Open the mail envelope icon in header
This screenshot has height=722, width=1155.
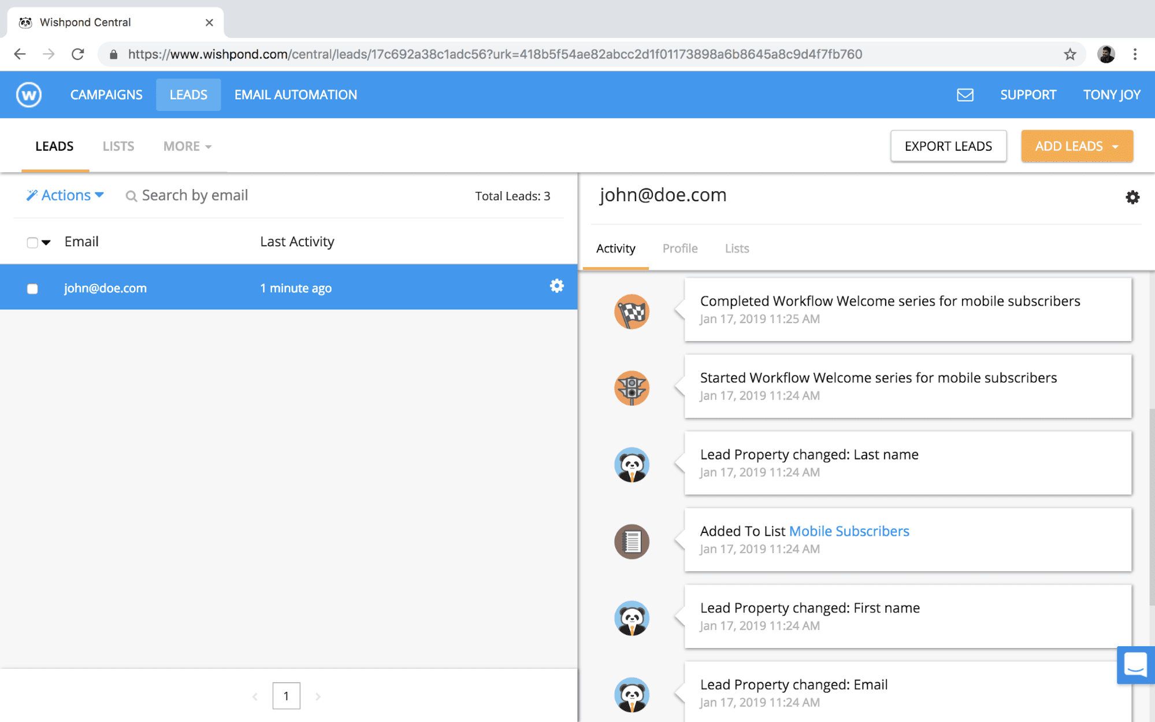pos(965,95)
